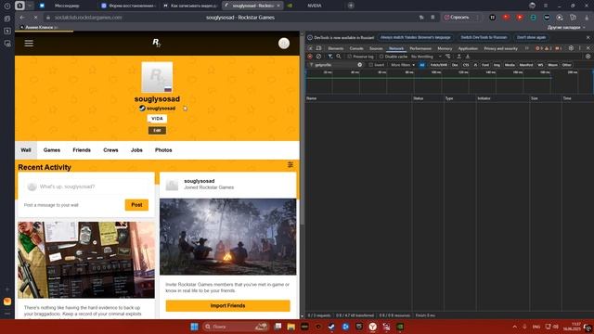The width and height of the screenshot is (594, 334).
Task: Click the Export HAR download icon
Action: click(468, 57)
